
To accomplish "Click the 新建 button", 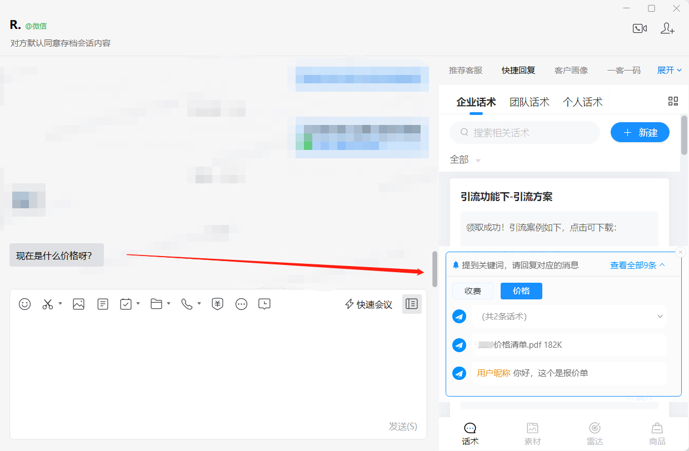I will (x=640, y=132).
